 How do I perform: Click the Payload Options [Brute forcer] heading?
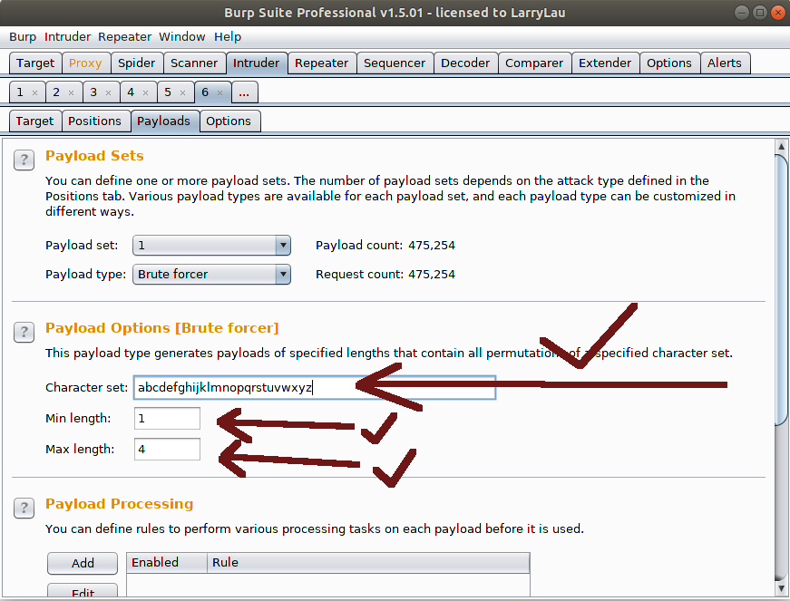point(162,327)
